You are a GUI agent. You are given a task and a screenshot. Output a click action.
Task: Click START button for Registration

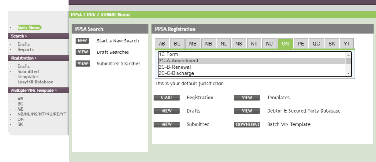tap(167, 98)
